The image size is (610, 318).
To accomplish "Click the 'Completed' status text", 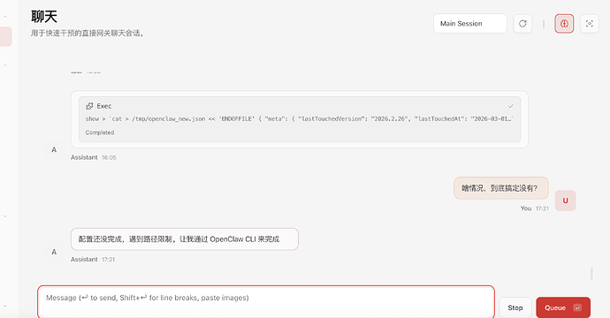I will point(100,132).
